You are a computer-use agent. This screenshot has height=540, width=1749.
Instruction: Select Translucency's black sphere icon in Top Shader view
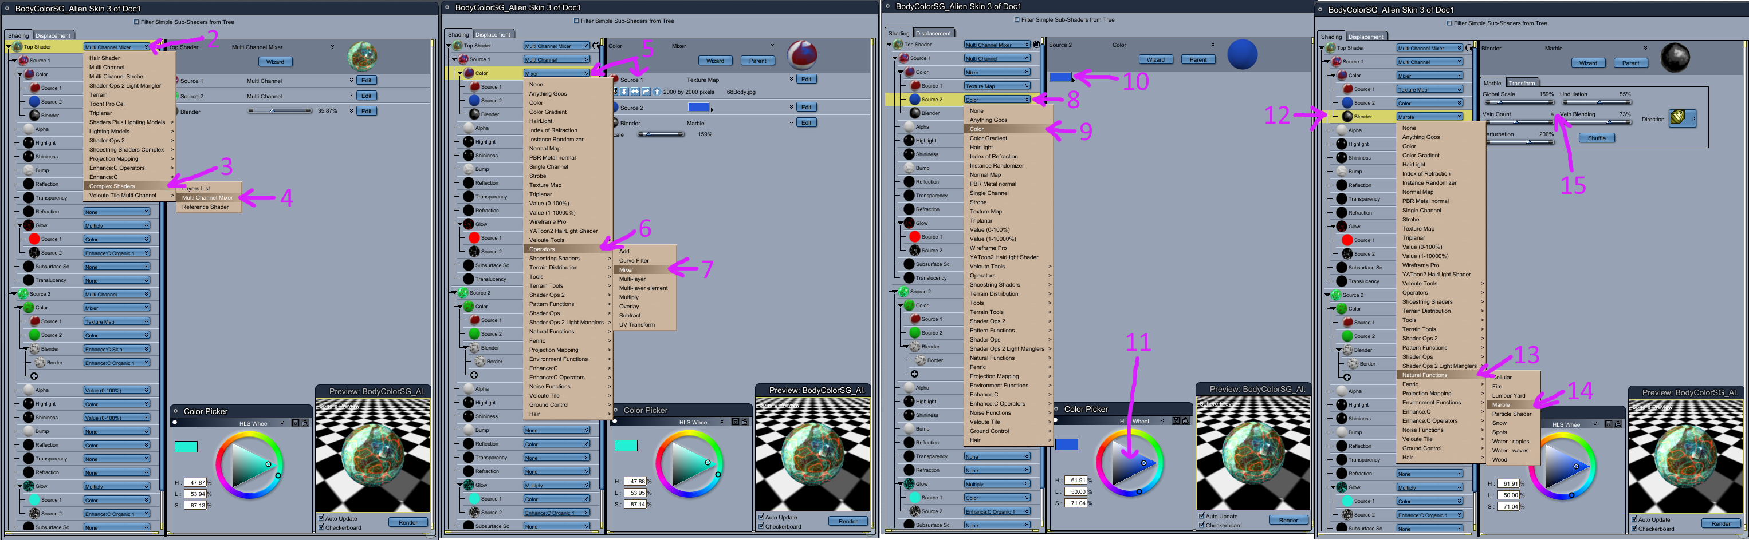pyautogui.click(x=29, y=280)
